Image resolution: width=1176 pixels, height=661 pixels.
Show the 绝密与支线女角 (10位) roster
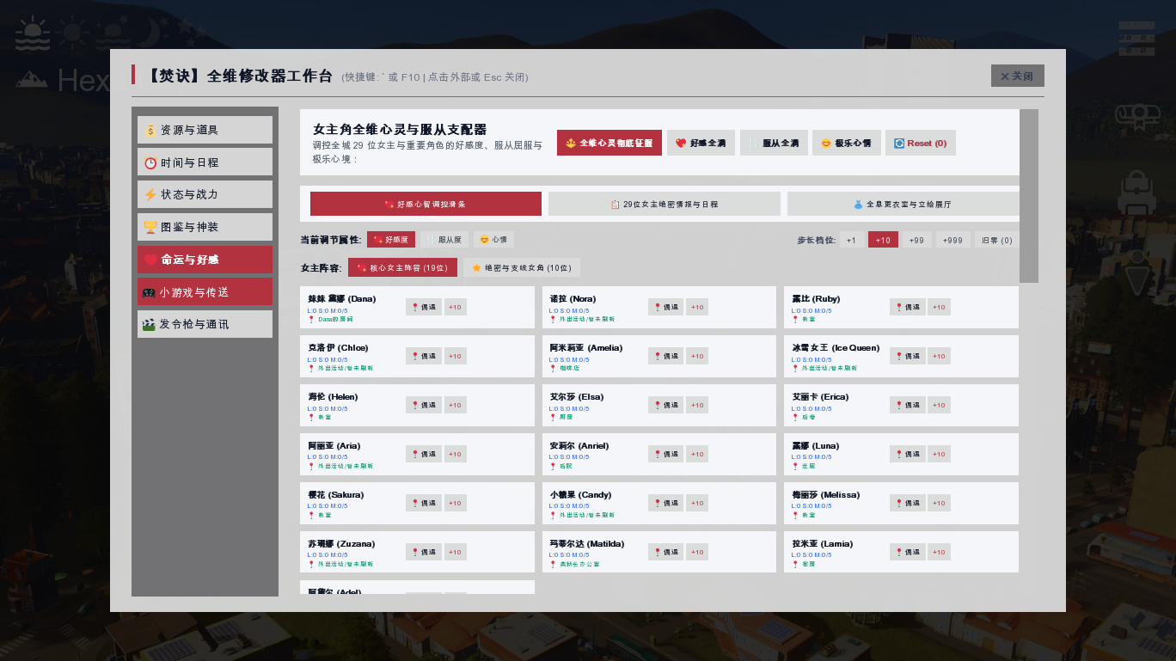[x=522, y=268]
